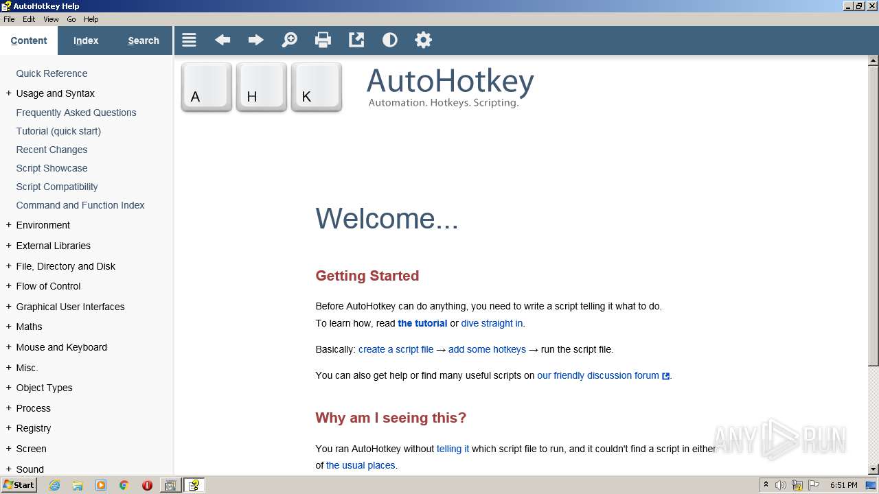Follow 'the usual places' link

point(361,465)
